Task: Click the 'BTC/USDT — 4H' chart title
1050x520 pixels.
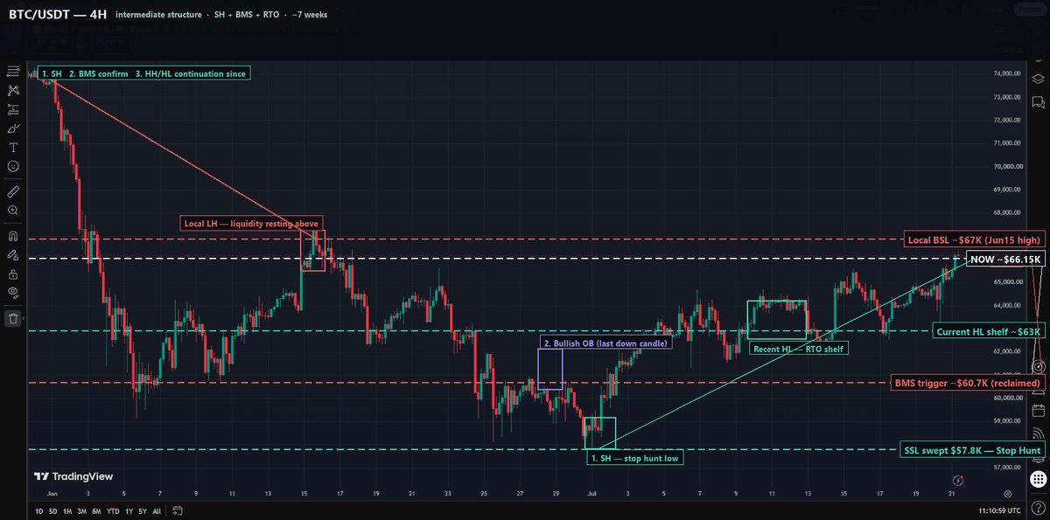Action: pos(57,15)
